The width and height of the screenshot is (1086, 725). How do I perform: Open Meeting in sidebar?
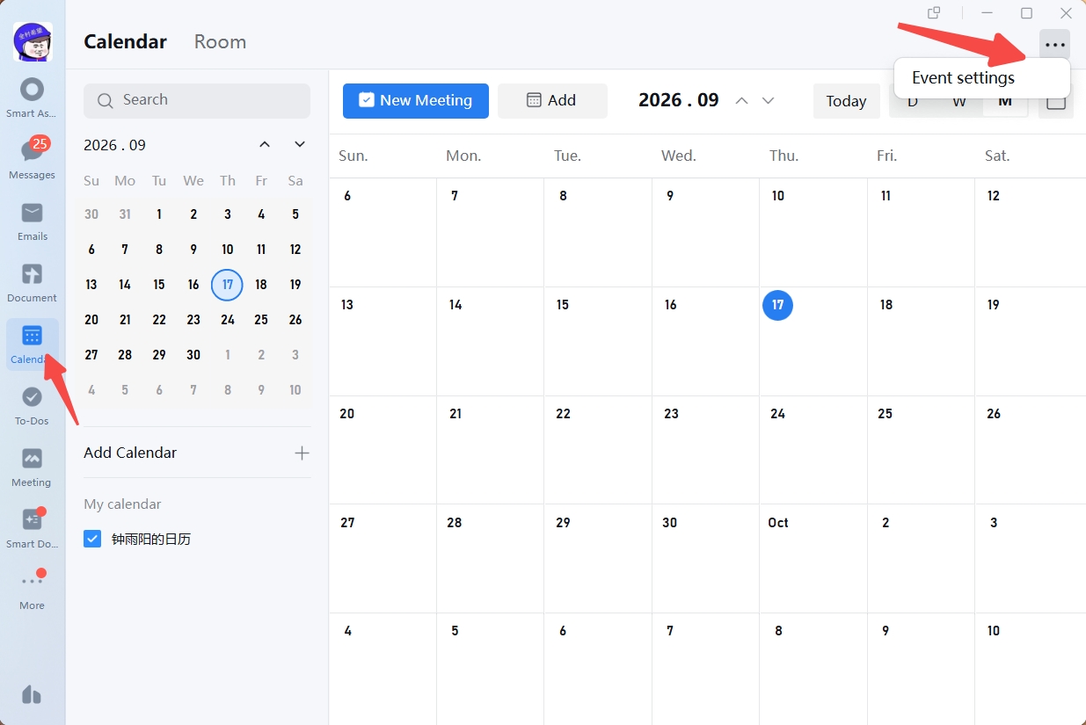(32, 467)
